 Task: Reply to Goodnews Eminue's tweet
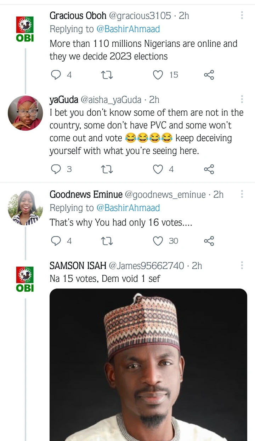click(56, 241)
